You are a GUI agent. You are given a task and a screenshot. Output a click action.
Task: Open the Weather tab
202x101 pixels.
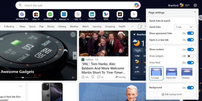point(74,27)
